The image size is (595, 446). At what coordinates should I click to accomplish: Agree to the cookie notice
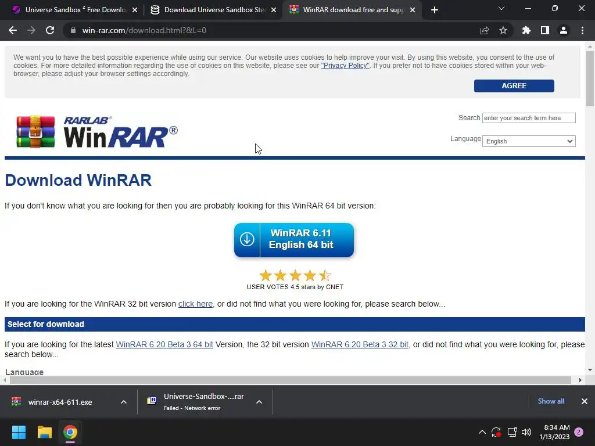(x=514, y=86)
